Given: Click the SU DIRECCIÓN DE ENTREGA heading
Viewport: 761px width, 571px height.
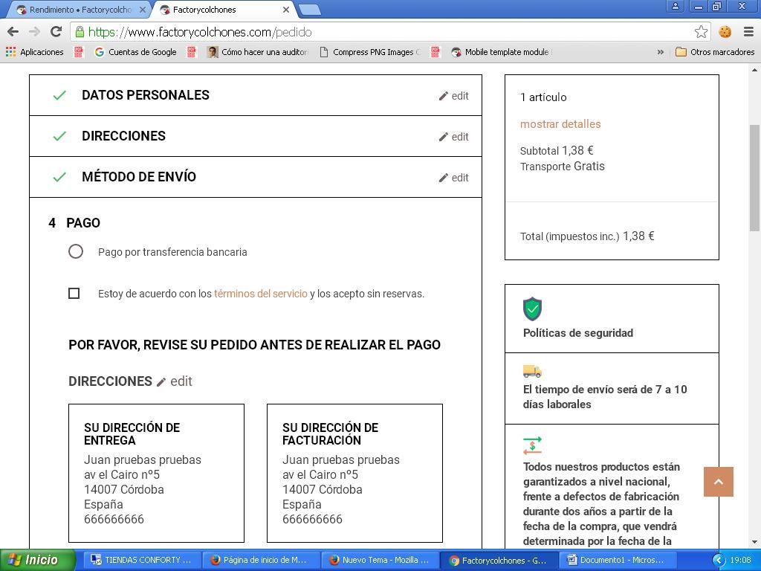Looking at the screenshot, I should (x=132, y=434).
